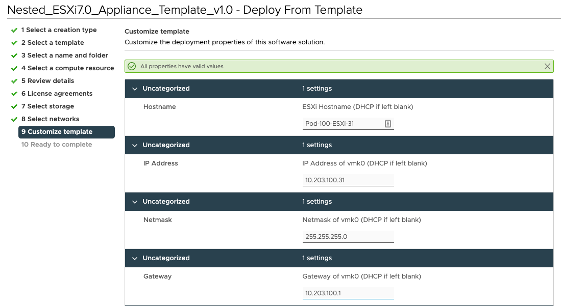Edit the ESXi Hostname input field
Viewport: 561px width, 306px height.
tap(342, 124)
